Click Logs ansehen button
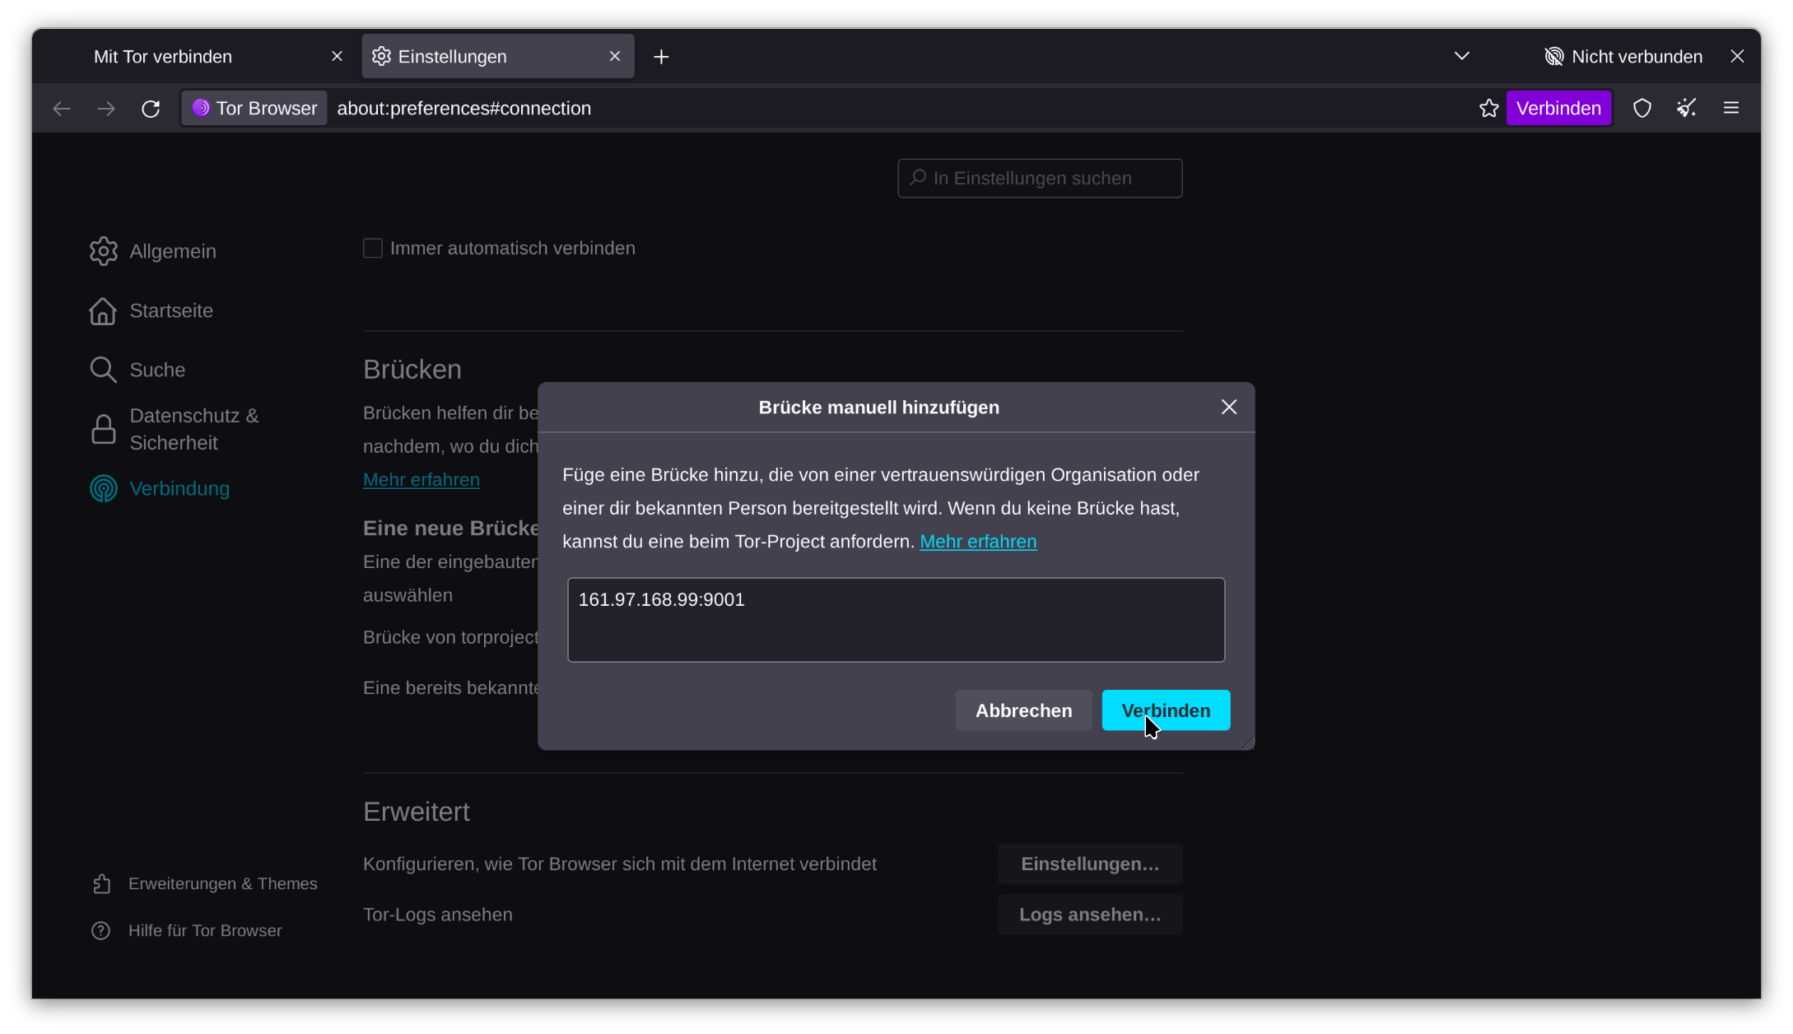The height and width of the screenshot is (1034, 1793). click(x=1088, y=913)
